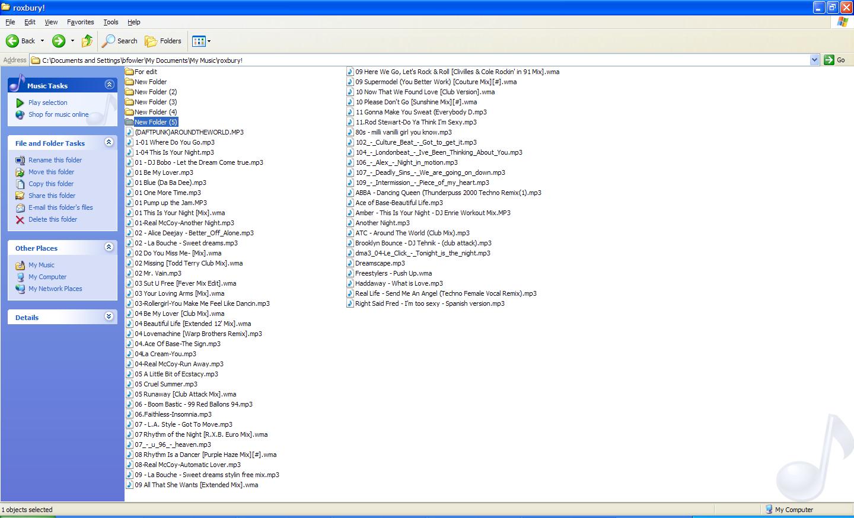Click the Play selection link
854x518 pixels.
(x=47, y=103)
